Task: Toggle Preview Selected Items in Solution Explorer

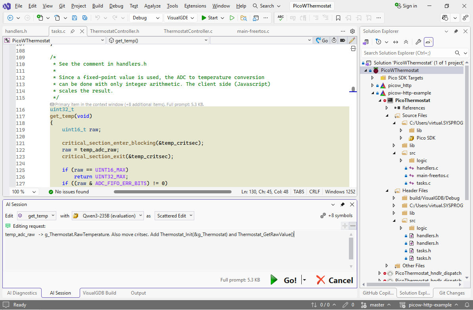Action: click(429, 42)
